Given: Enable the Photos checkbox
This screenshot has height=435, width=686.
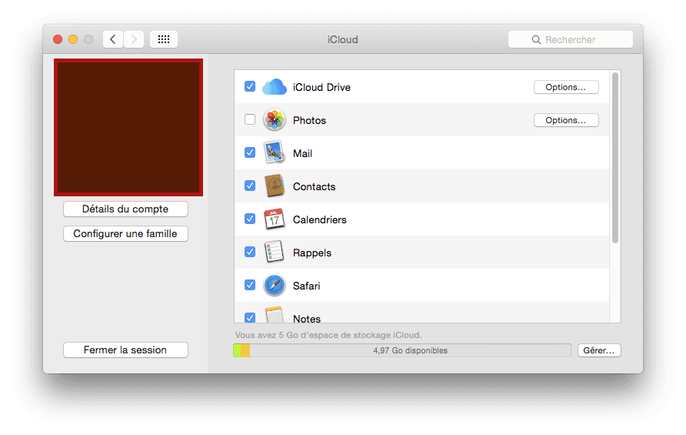Looking at the screenshot, I should 250,119.
